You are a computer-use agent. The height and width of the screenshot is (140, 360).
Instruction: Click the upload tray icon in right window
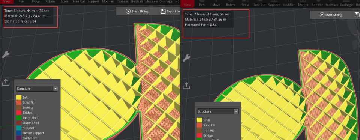(186, 86)
